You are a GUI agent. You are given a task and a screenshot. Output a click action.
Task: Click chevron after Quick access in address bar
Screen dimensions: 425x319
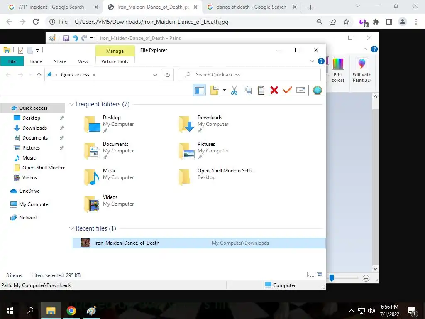[94, 75]
